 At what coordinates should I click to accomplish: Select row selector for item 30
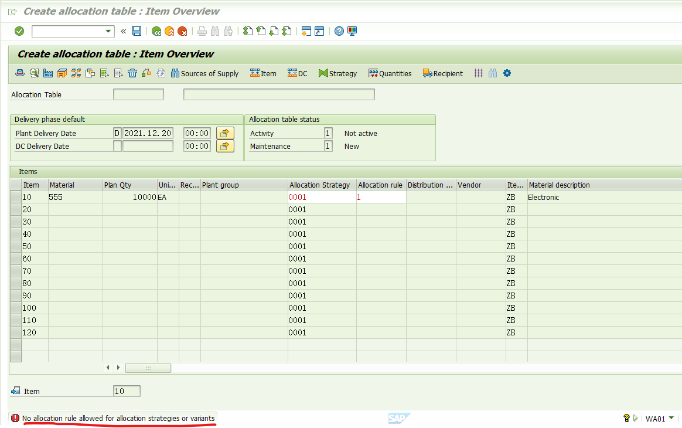16,222
